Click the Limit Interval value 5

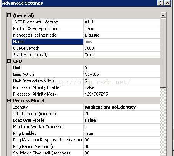click(x=86, y=81)
